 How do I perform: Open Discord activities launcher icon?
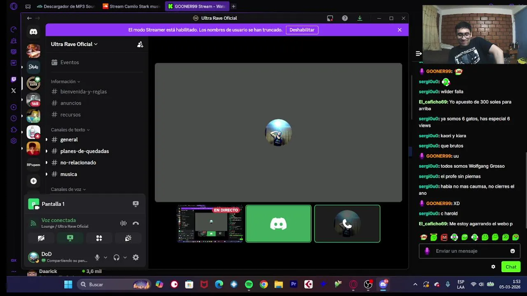click(x=99, y=238)
